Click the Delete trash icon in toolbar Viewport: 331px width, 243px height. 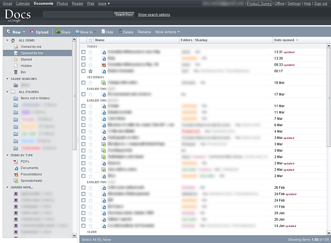click(120, 31)
